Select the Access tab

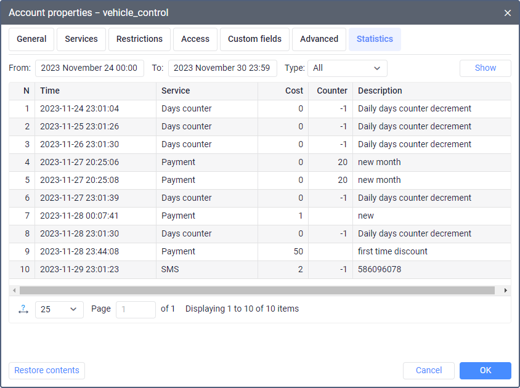(195, 39)
